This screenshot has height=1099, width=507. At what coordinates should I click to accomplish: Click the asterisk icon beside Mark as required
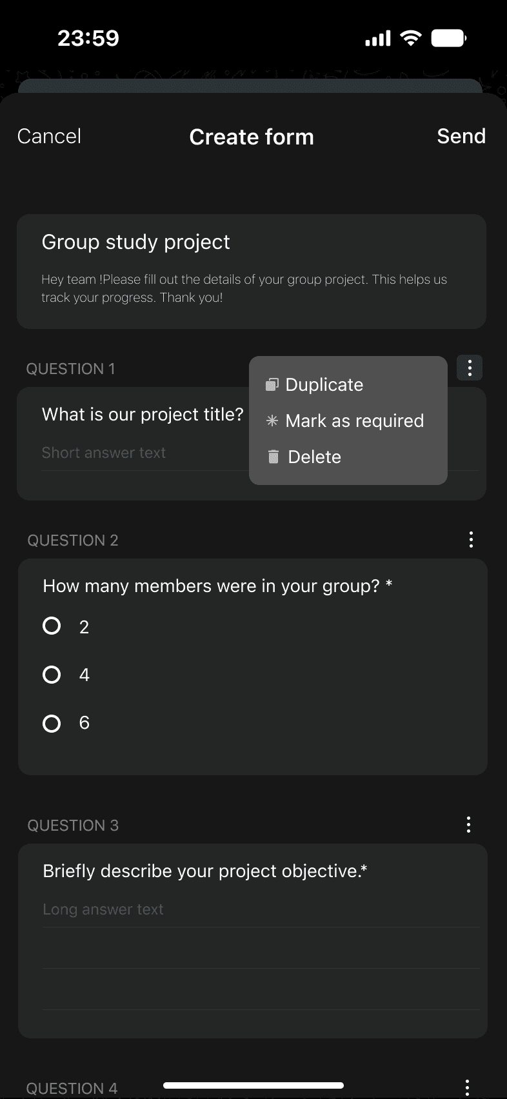click(272, 421)
